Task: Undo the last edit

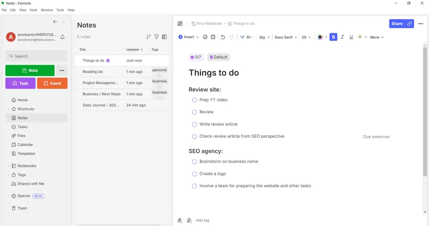Action: click(x=223, y=37)
